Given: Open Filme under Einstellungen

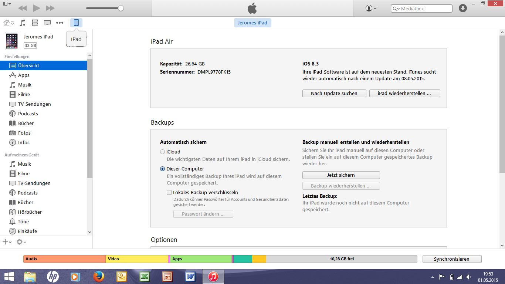Looking at the screenshot, I should point(44,94).
